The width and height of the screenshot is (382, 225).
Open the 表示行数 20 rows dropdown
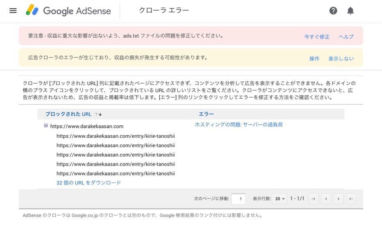[280, 199]
